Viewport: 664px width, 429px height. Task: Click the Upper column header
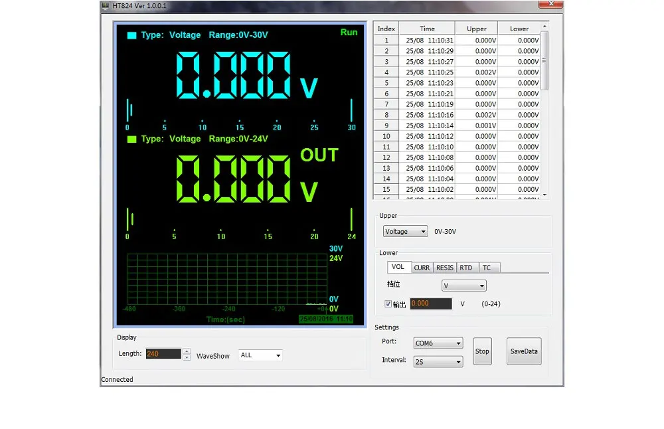point(476,29)
